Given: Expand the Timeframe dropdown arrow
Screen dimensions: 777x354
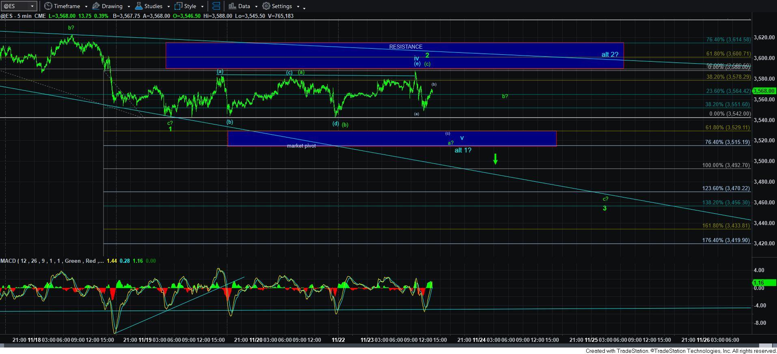Looking at the screenshot, I should click(86, 6).
